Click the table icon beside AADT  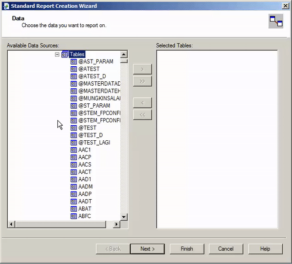pos(73,202)
